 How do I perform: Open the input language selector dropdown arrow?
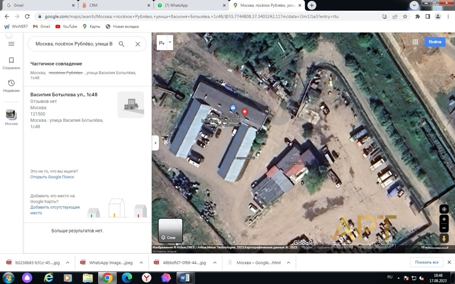pos(170,43)
